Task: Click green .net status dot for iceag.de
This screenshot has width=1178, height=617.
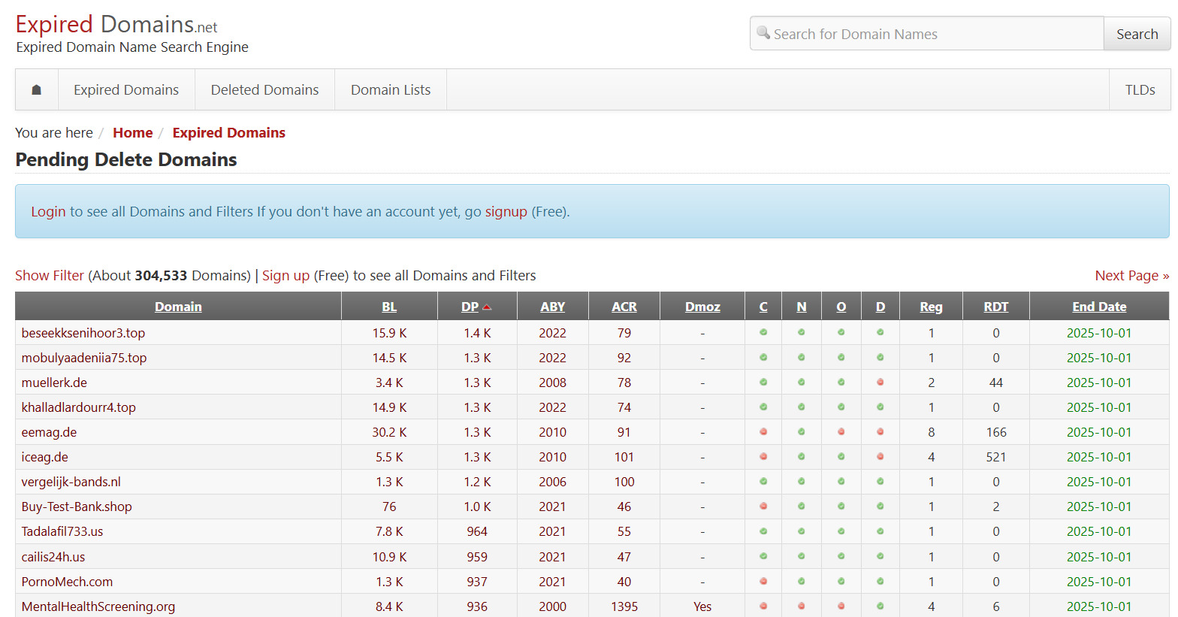Action: pyautogui.click(x=802, y=457)
